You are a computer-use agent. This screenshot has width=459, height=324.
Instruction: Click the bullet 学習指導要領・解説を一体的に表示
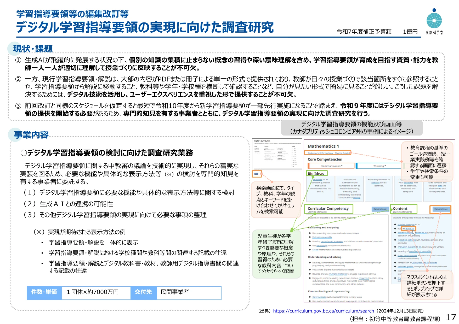[x=93, y=242]
